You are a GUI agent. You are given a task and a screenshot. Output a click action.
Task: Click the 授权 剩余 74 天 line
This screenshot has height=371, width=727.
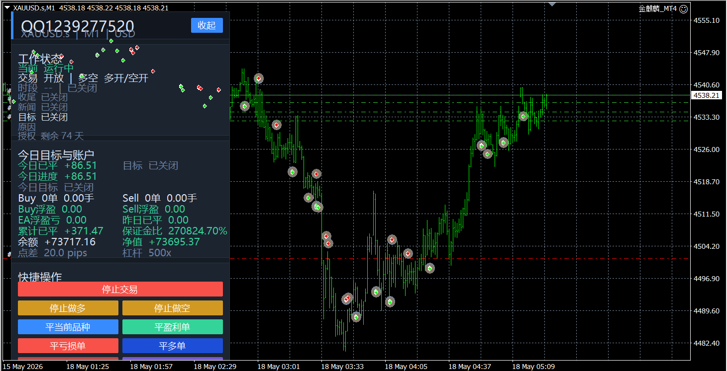click(51, 136)
